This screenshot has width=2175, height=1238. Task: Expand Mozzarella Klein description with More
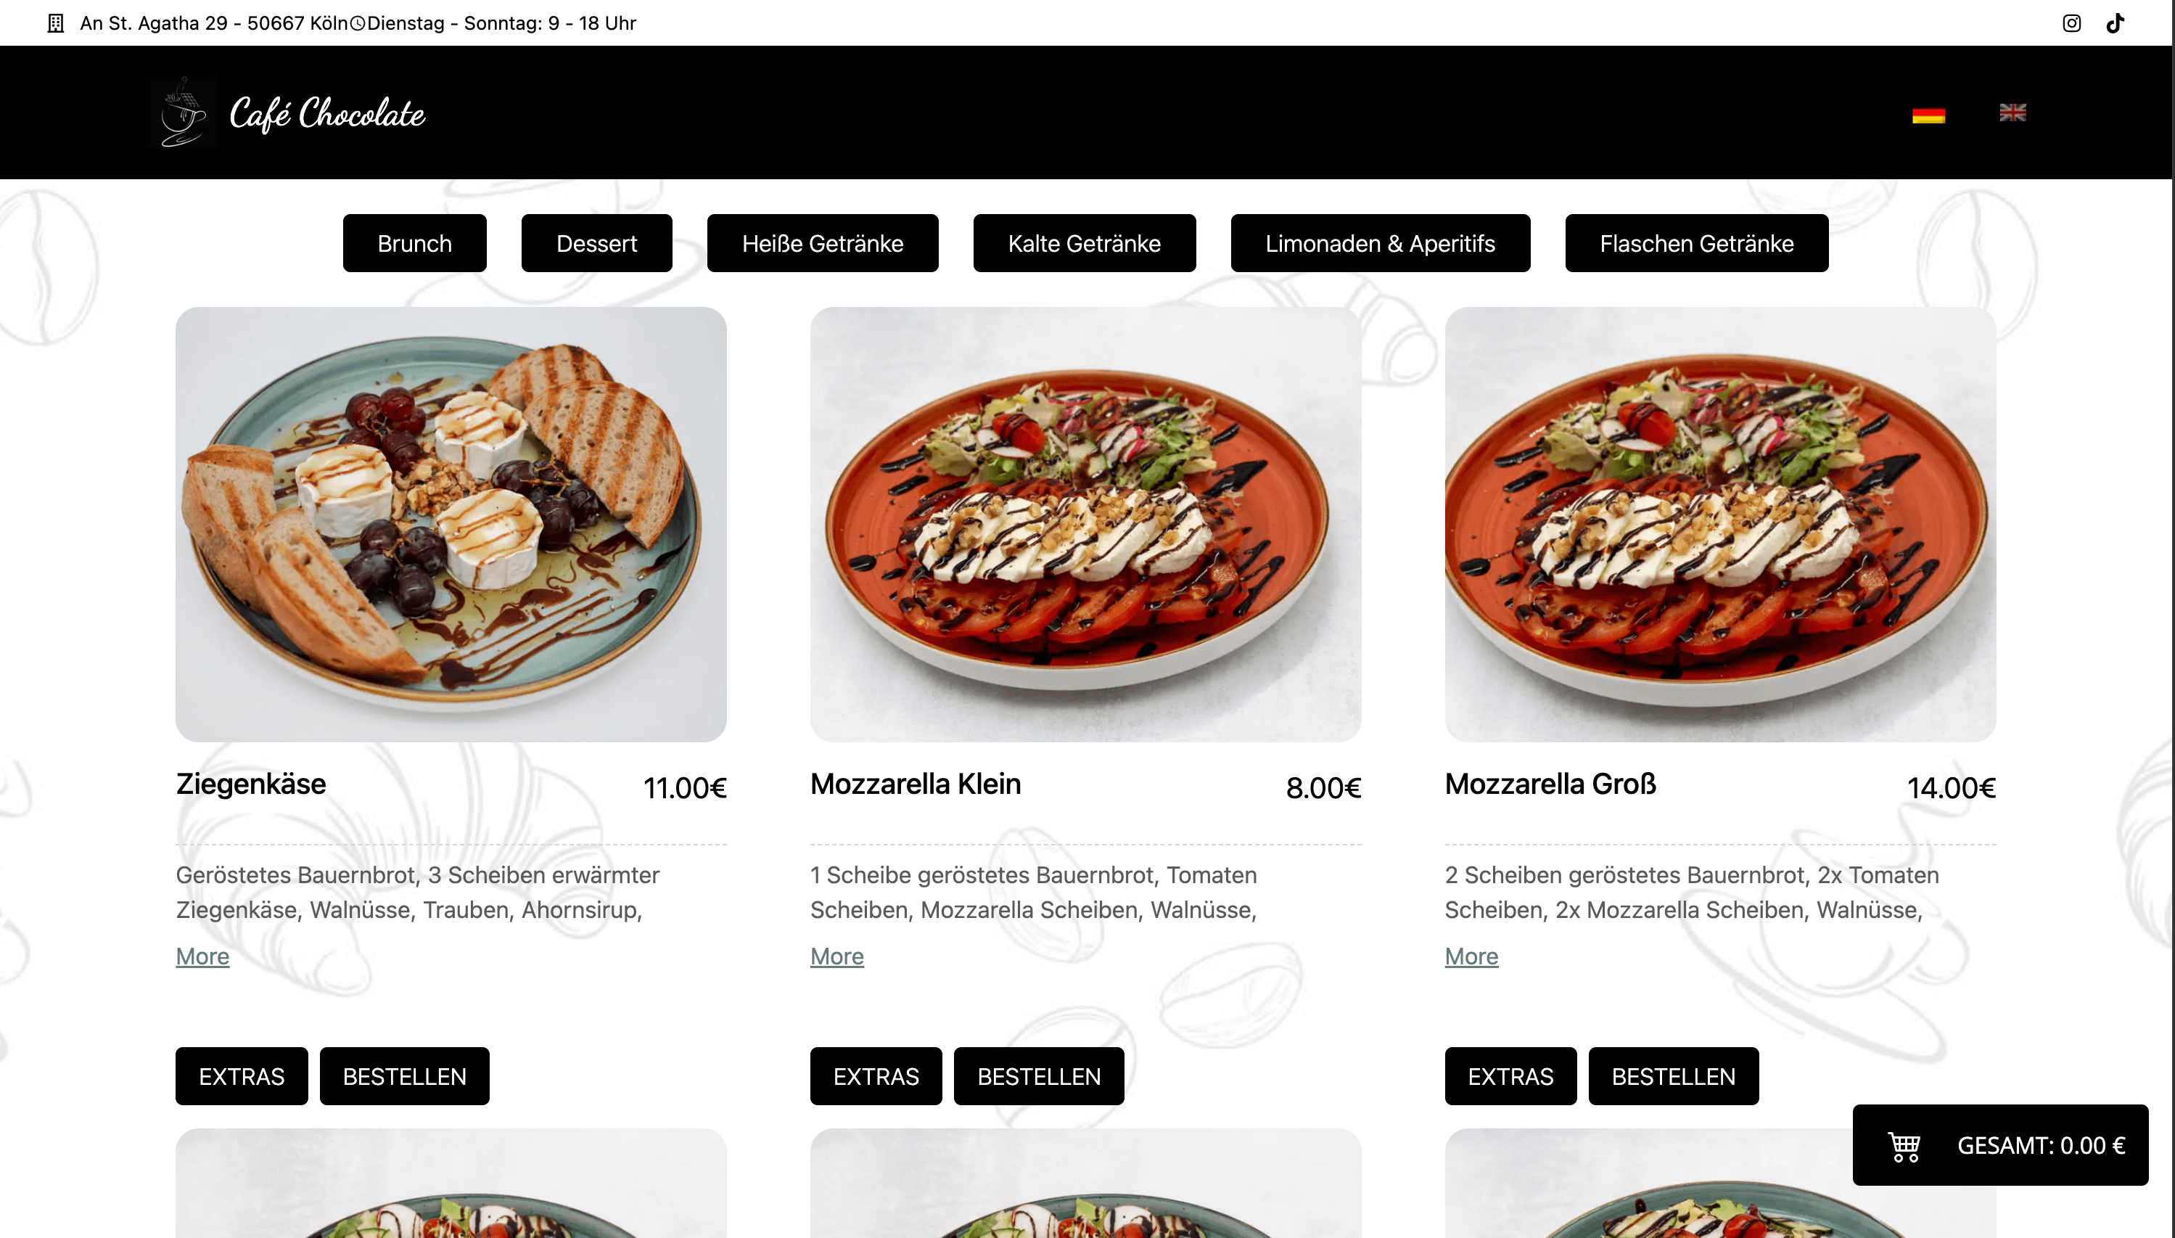[837, 956]
